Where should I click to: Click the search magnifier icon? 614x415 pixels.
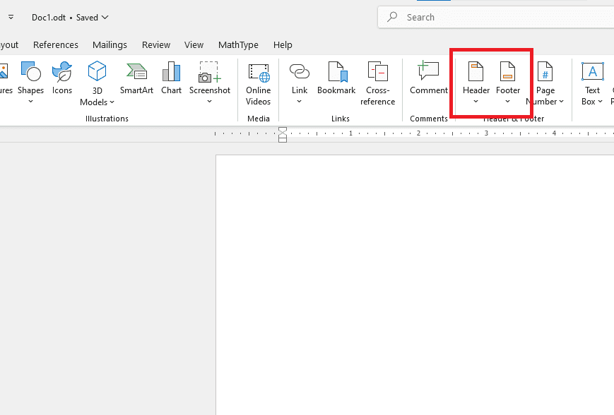(x=392, y=17)
